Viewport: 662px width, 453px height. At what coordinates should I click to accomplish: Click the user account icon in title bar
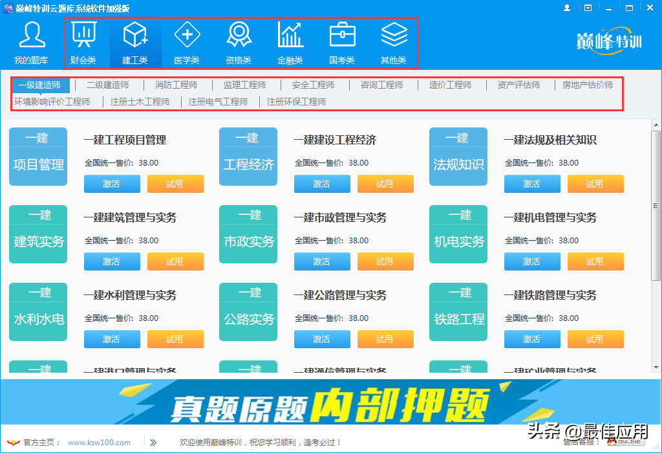pos(567,8)
